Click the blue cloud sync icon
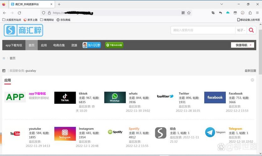This screenshot has height=156, width=262. tap(228, 13)
